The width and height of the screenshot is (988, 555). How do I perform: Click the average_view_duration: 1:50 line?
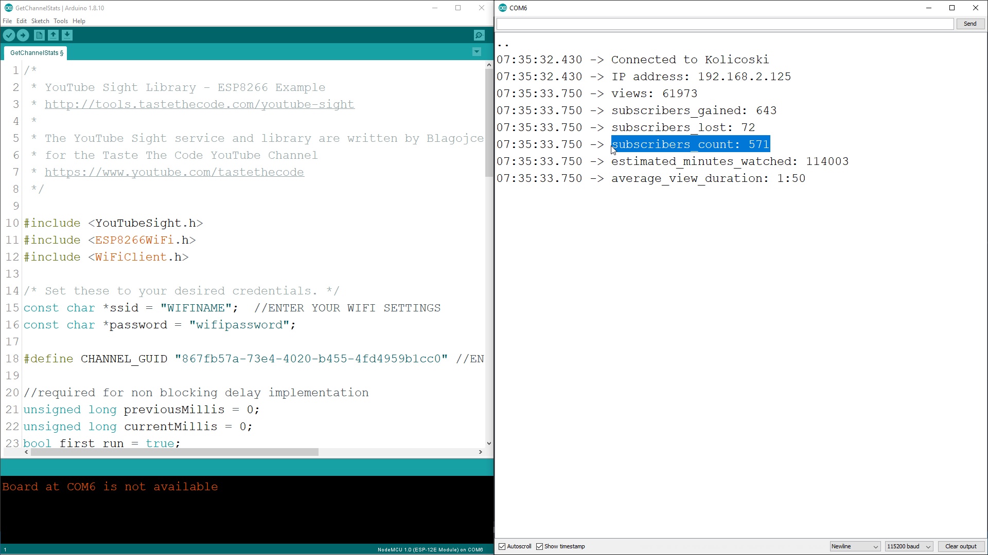click(709, 178)
